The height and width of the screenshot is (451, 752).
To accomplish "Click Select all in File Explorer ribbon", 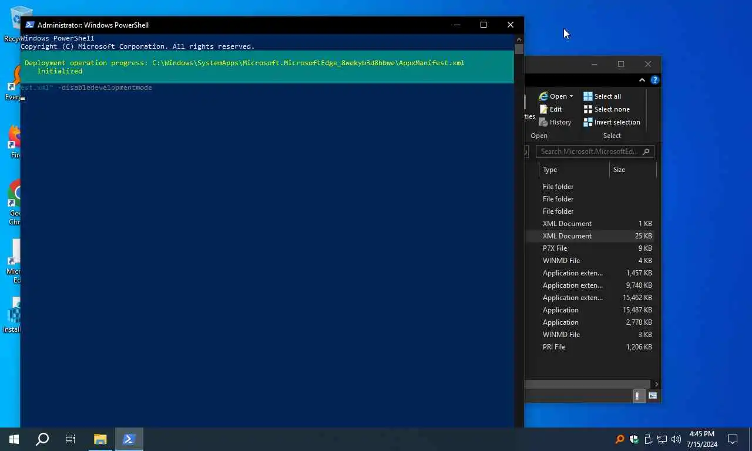I will tap(602, 96).
